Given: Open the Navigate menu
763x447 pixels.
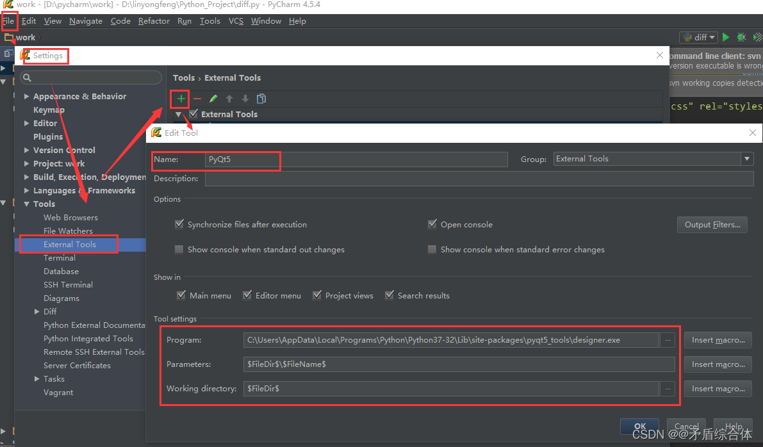Looking at the screenshot, I should tap(86, 21).
